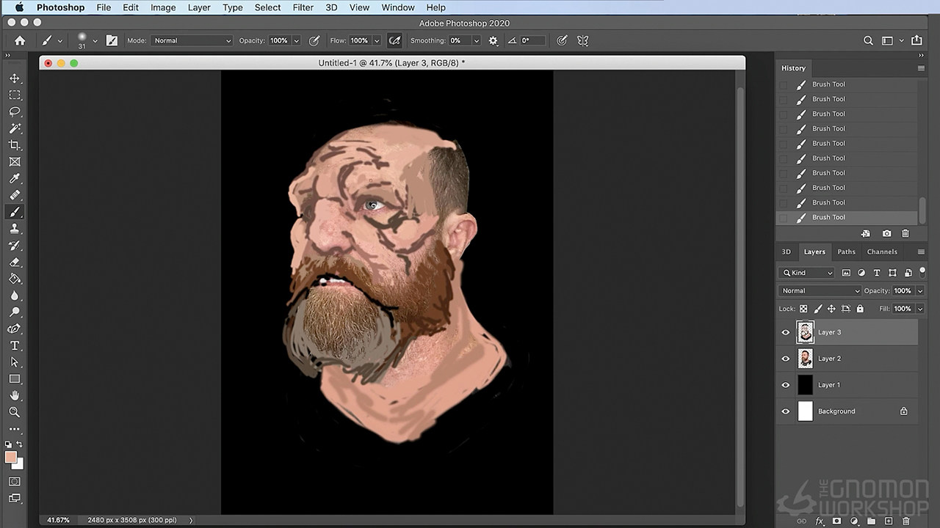Open the Filter menu

tap(303, 7)
